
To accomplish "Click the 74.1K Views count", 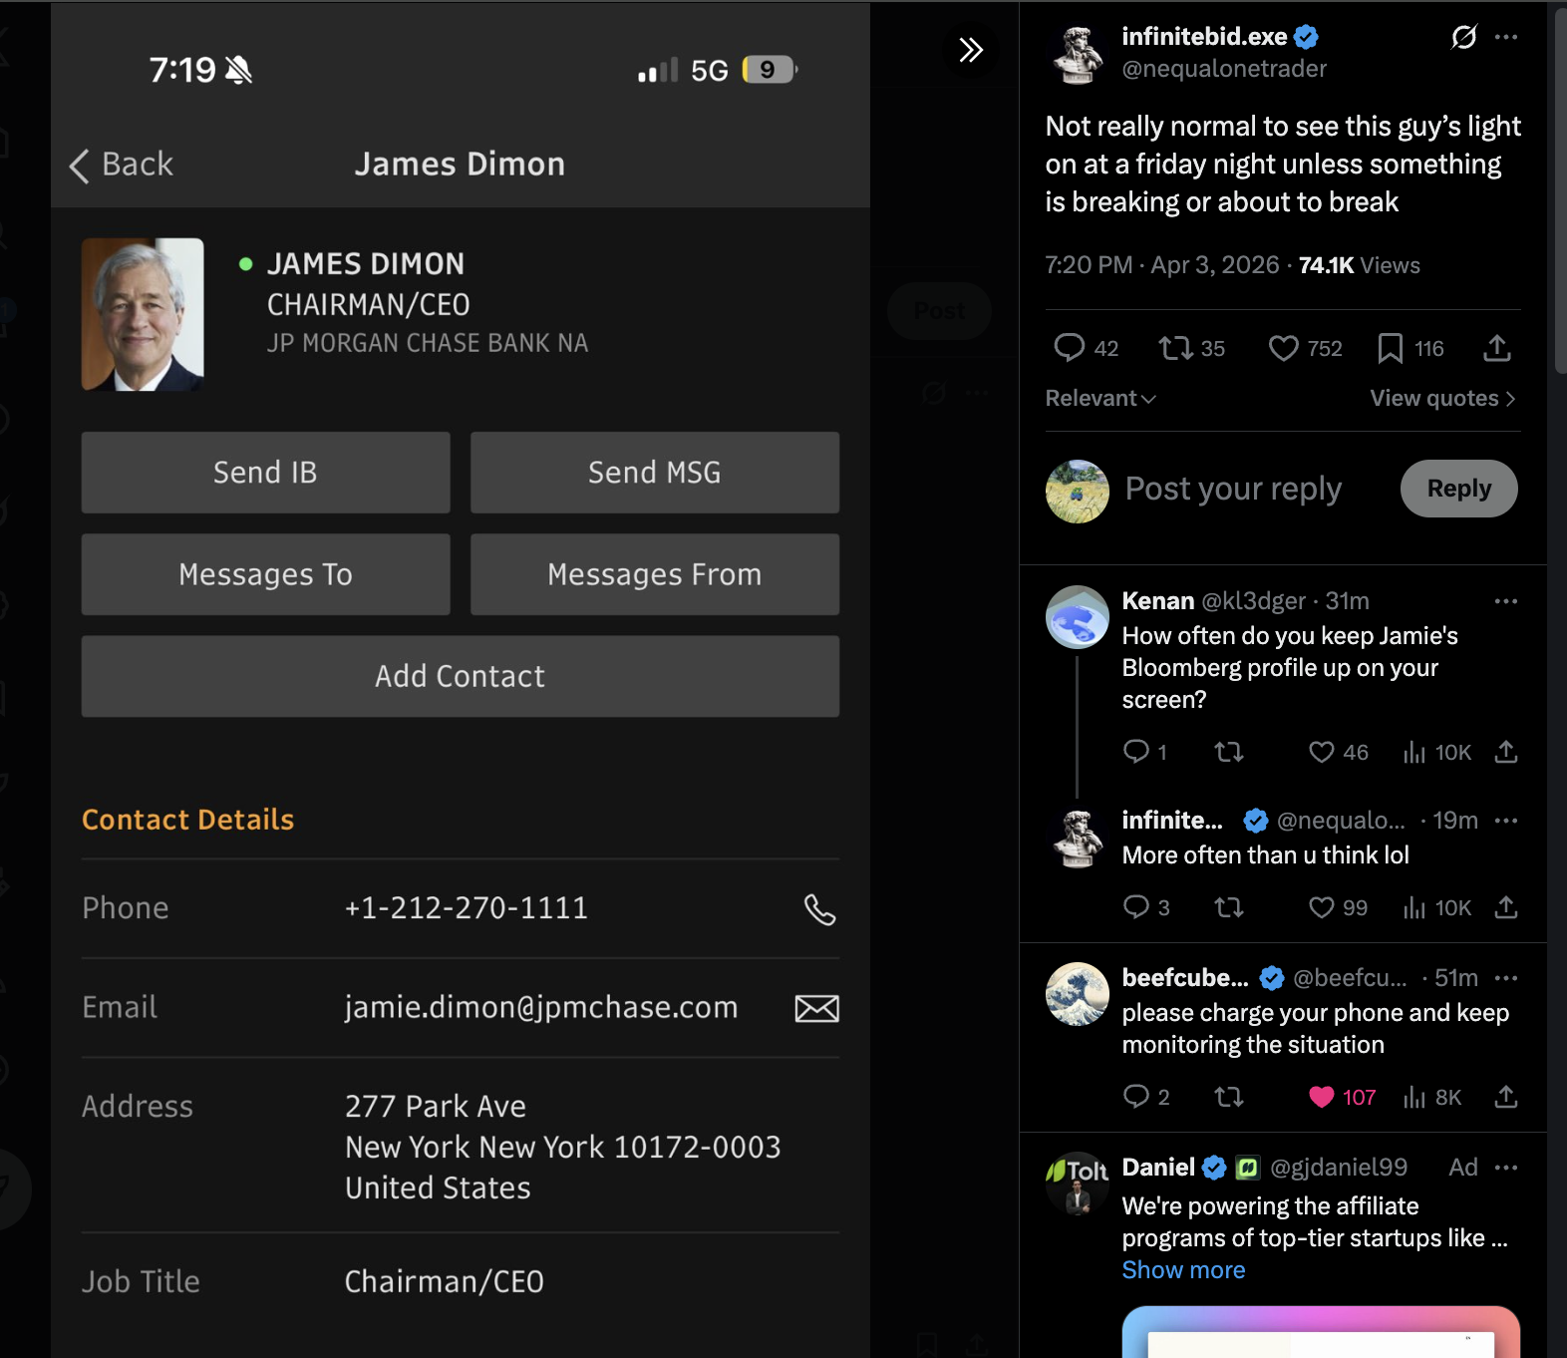I will click(x=1360, y=265).
